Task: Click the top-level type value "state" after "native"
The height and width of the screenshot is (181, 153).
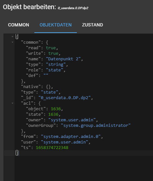Action: click(50, 92)
